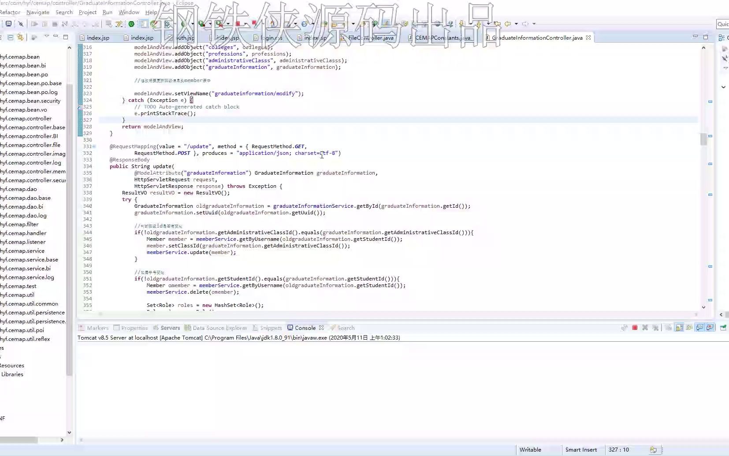Select package hyf.cemap.filter in explorer
Viewport: 729px width, 456px height.
coord(19,224)
